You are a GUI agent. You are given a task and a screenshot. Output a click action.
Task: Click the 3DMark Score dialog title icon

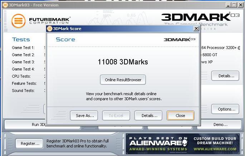tap(49, 29)
